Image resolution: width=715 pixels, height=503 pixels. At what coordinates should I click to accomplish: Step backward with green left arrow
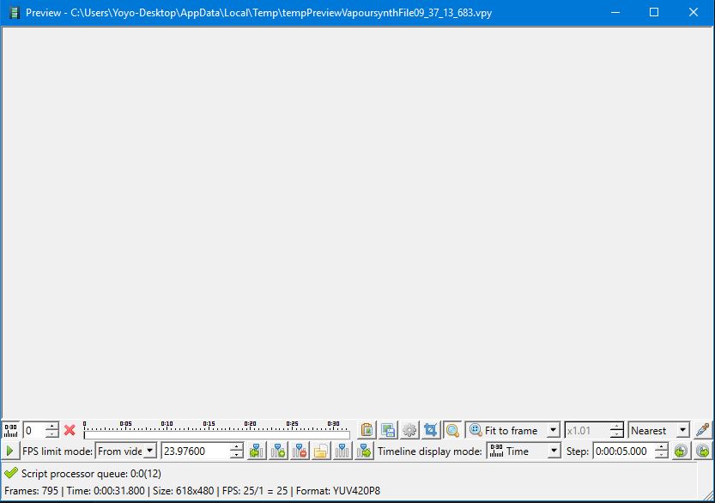point(682,451)
